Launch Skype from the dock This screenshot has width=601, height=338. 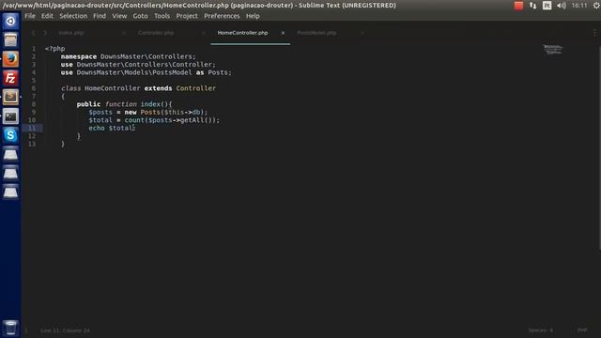(10, 135)
